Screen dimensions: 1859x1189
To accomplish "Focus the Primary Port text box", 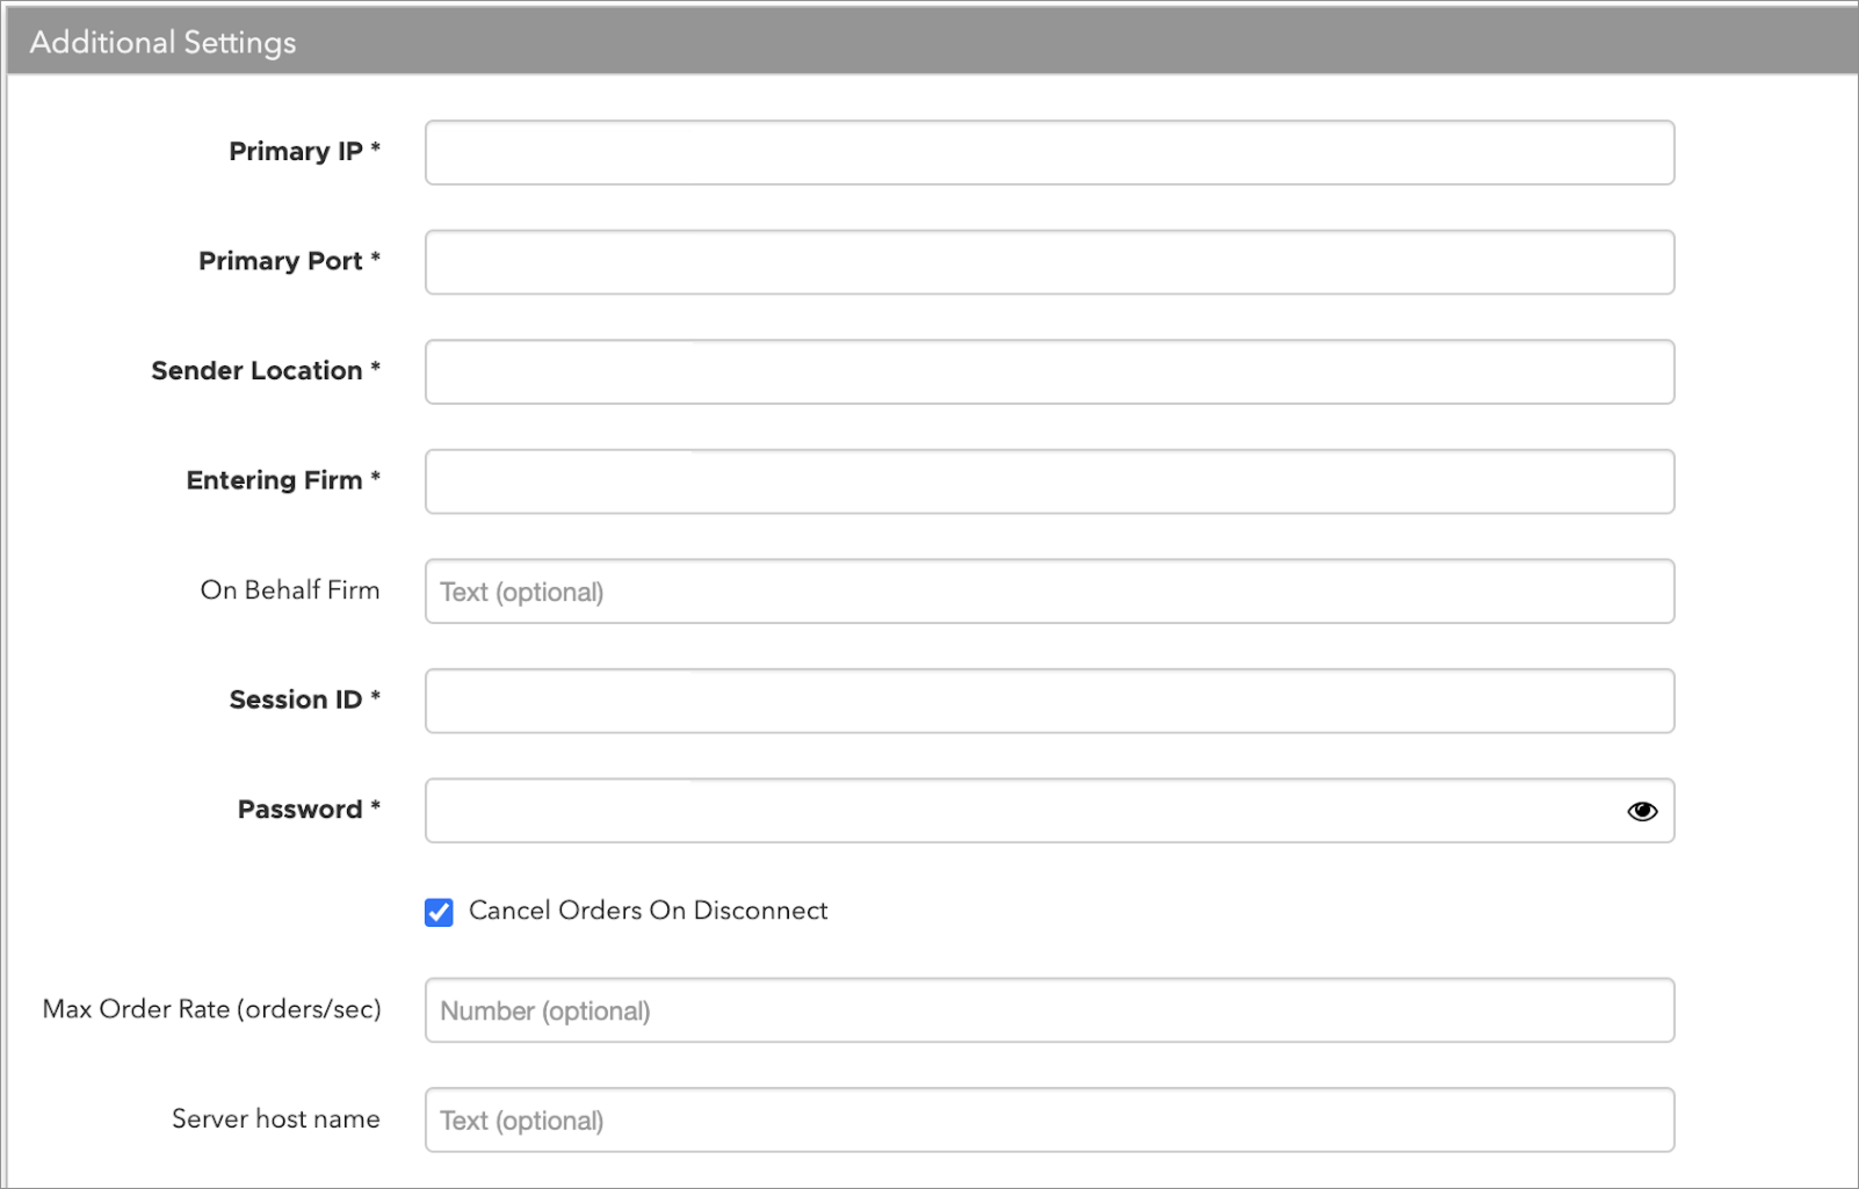I will [x=1049, y=262].
